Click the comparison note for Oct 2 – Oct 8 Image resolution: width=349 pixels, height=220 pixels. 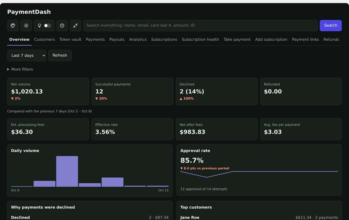49,111
